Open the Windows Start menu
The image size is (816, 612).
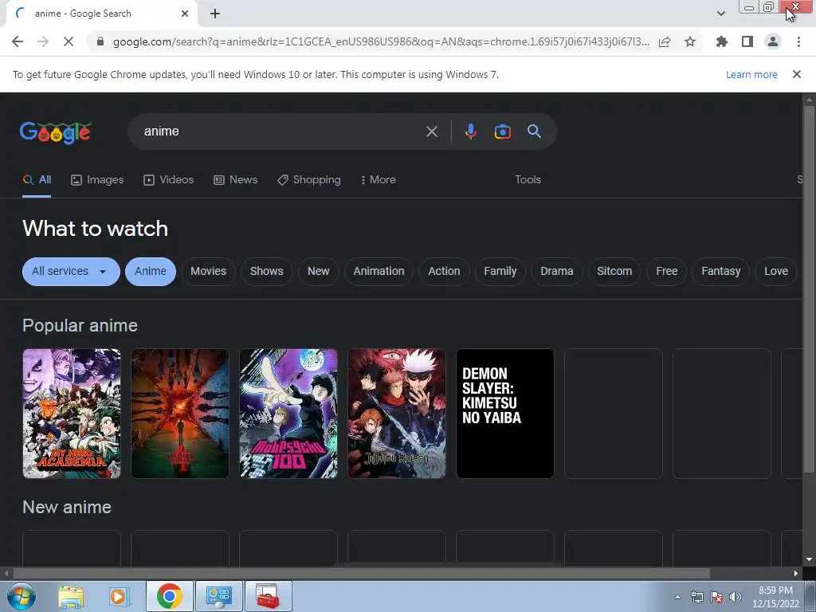click(x=22, y=596)
